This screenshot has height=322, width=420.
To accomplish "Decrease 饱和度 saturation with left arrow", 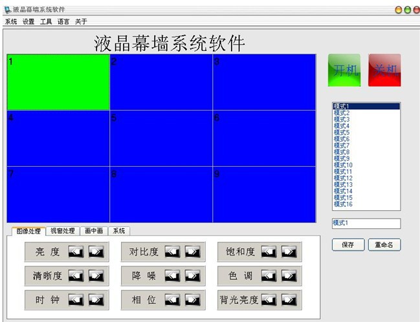I will [269, 252].
